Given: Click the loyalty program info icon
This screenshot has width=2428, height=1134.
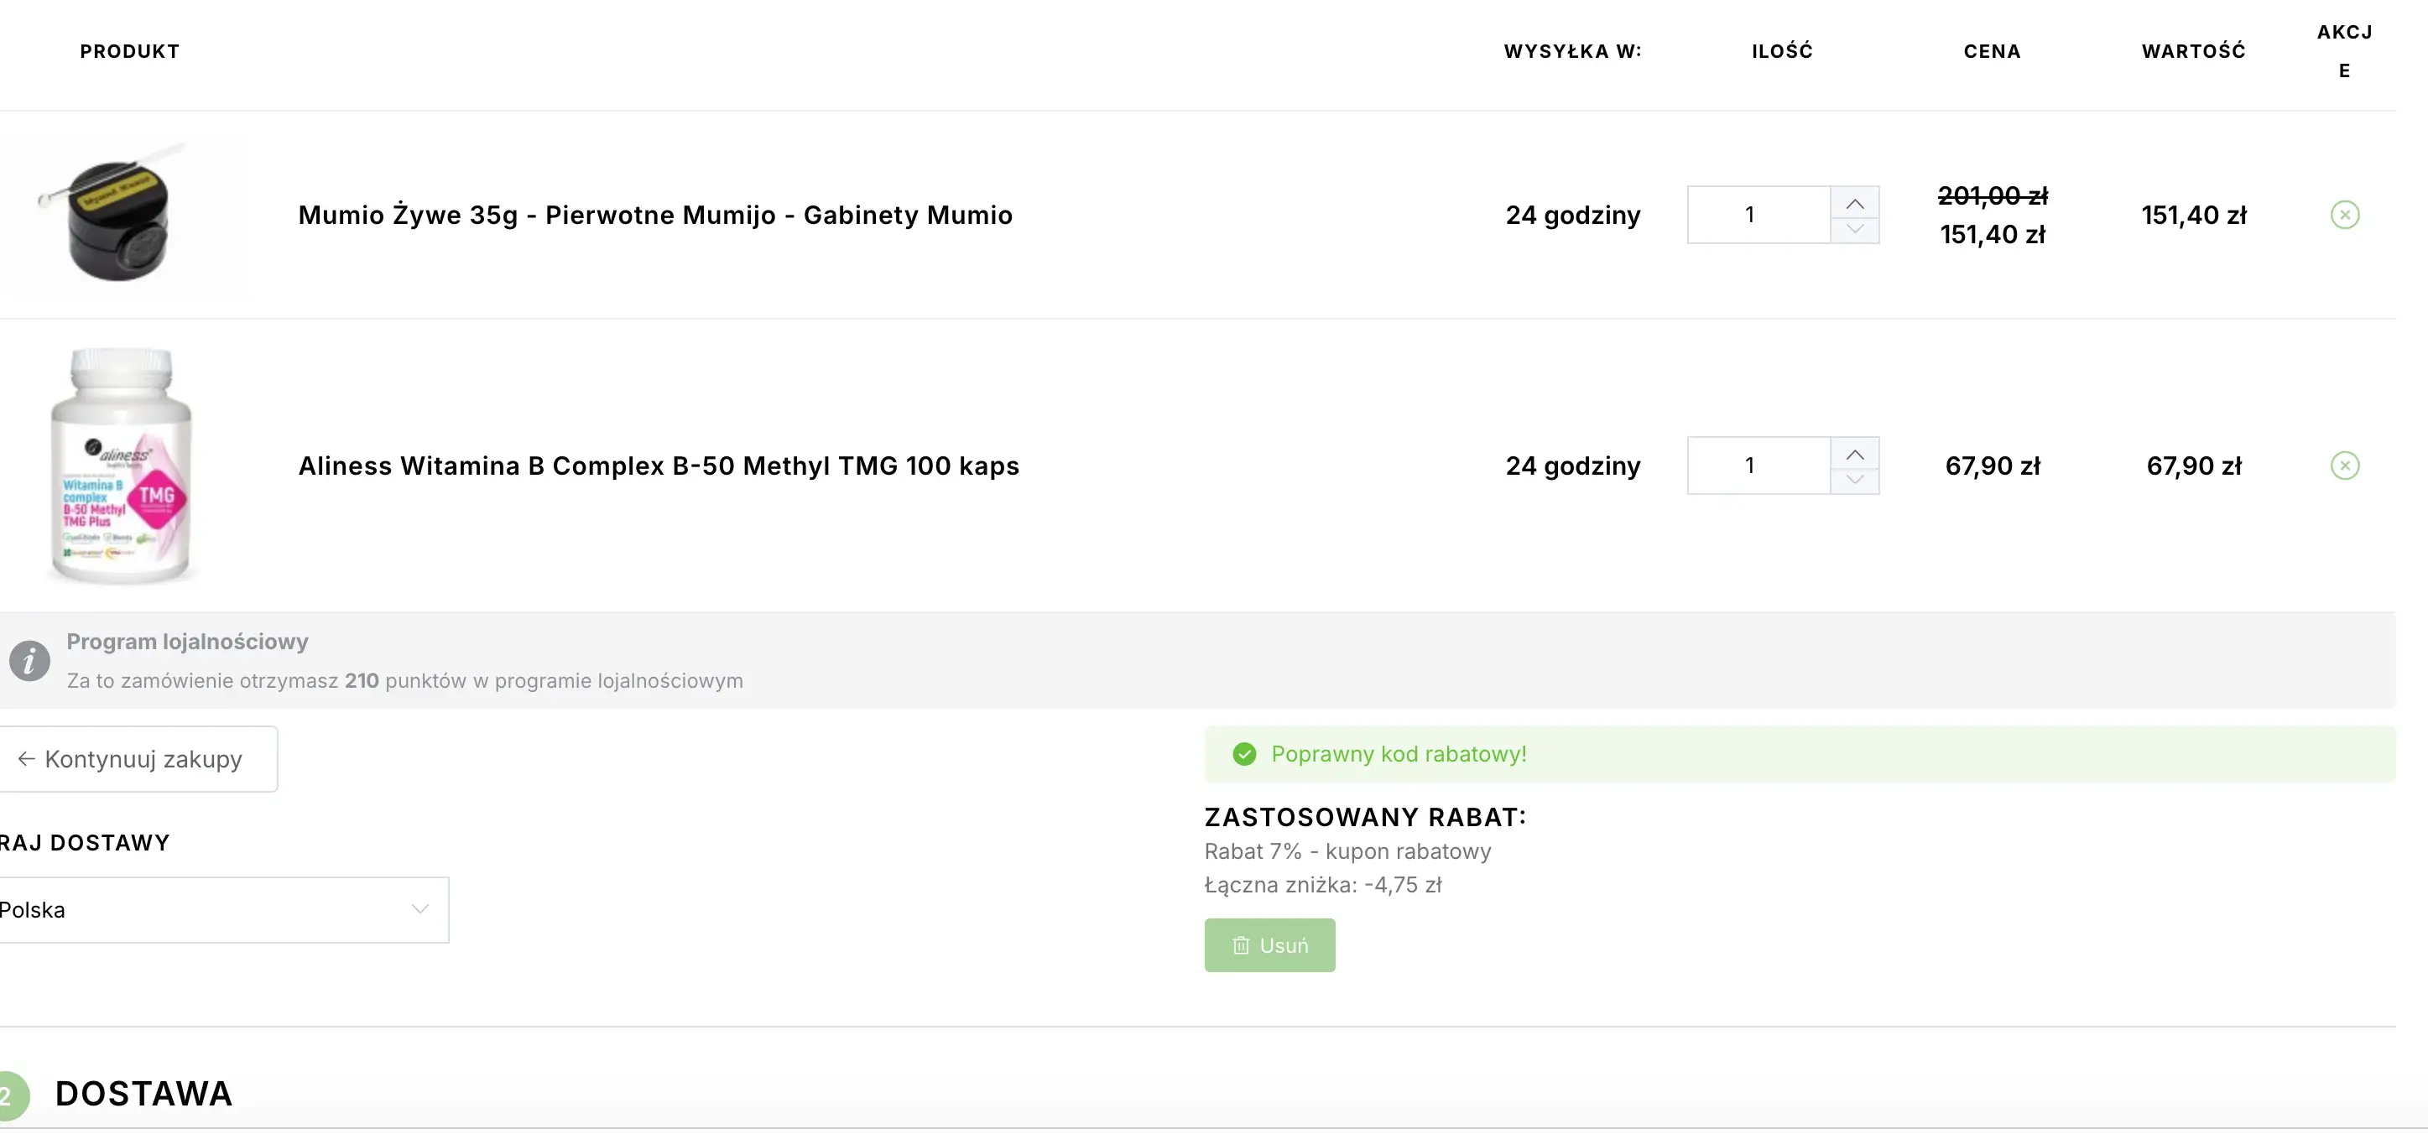Looking at the screenshot, I should tap(29, 661).
